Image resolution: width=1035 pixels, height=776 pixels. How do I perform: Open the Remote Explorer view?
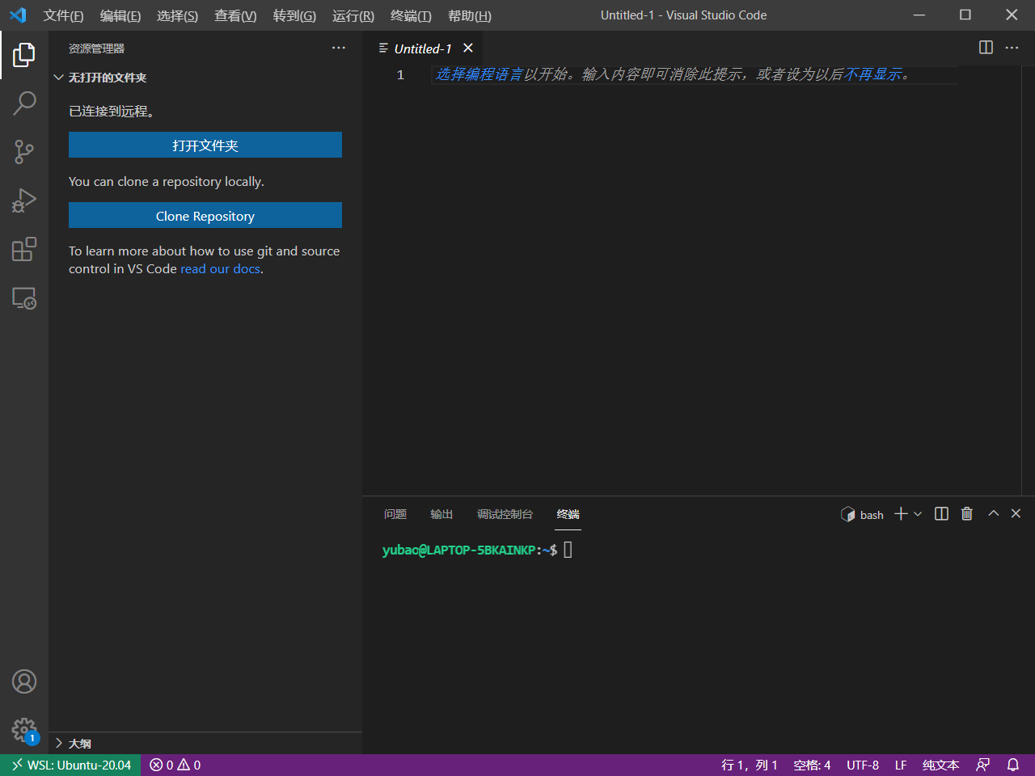(24, 298)
